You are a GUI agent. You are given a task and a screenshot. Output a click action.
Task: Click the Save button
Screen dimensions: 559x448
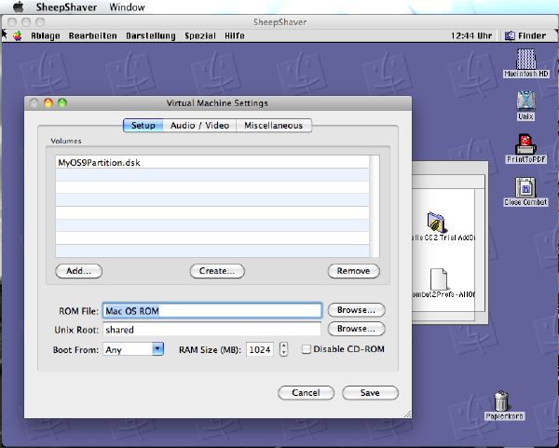point(370,393)
